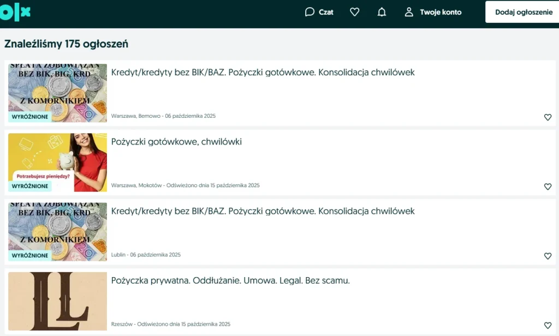Image resolution: width=559 pixels, height=336 pixels.
Task: Open the coins thumbnail of the Bemowo listing
Action: pyautogui.click(x=58, y=90)
